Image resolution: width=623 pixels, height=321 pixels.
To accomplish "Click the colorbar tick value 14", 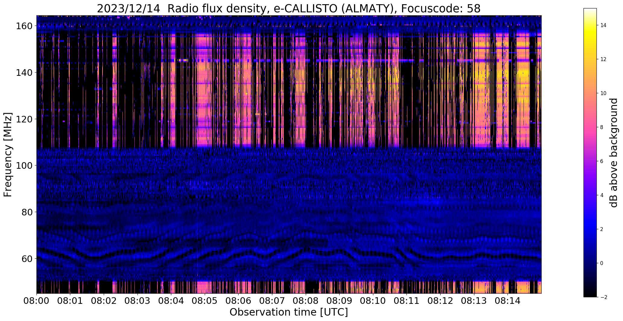I will [603, 25].
